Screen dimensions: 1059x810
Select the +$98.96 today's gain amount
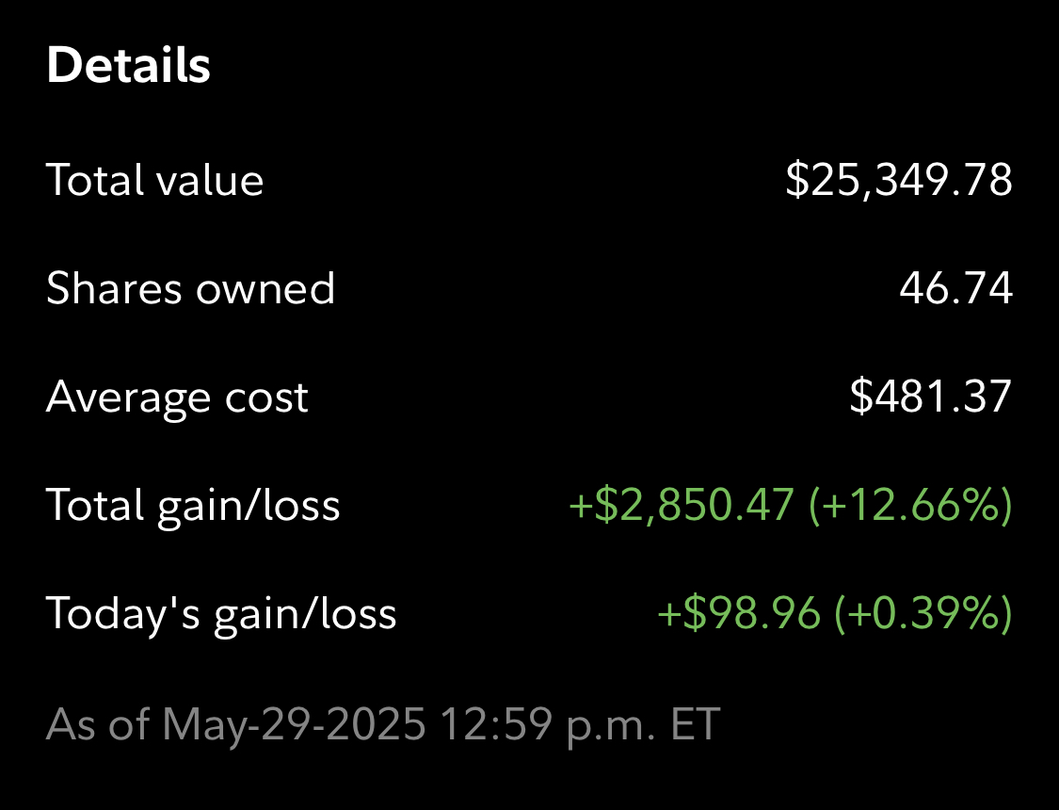(x=739, y=613)
